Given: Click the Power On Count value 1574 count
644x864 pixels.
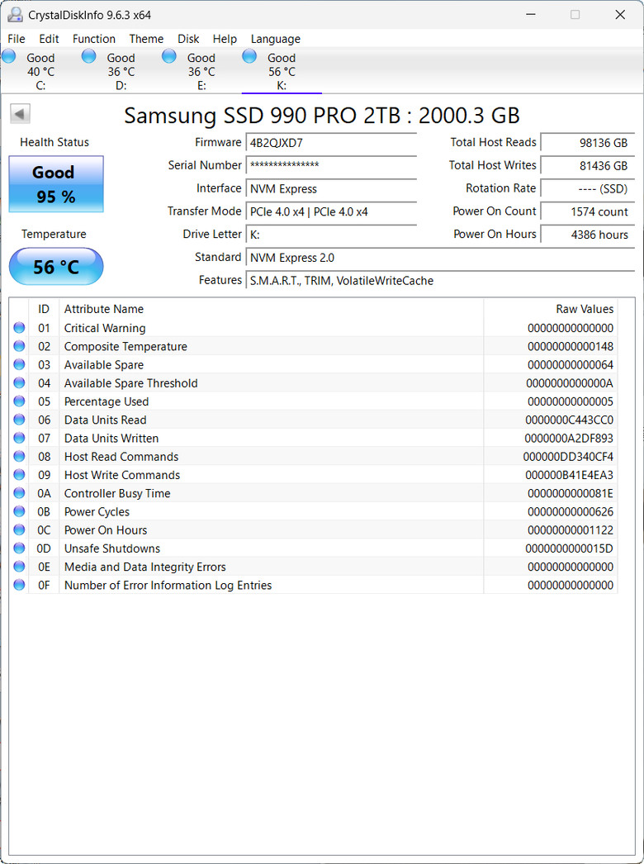Looking at the screenshot, I should pos(588,211).
